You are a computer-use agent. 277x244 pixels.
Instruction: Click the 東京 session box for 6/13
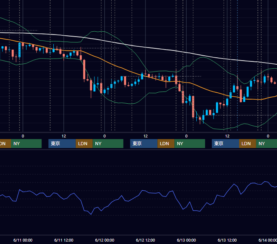click(x=226, y=144)
